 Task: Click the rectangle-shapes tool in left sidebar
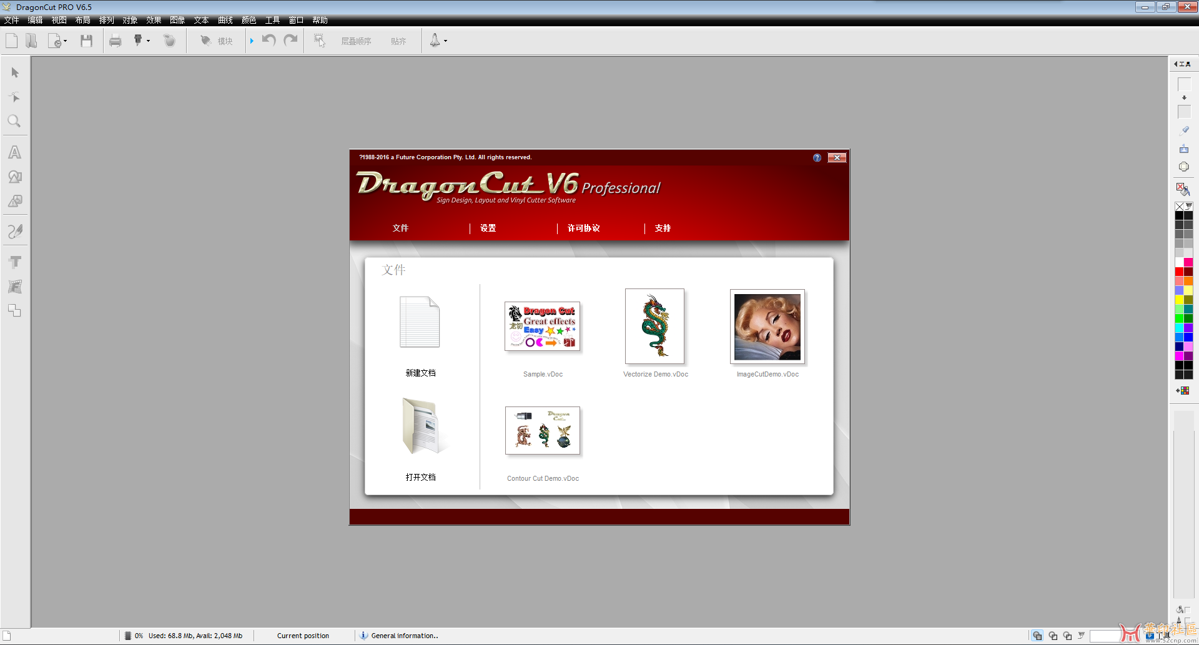(x=15, y=201)
